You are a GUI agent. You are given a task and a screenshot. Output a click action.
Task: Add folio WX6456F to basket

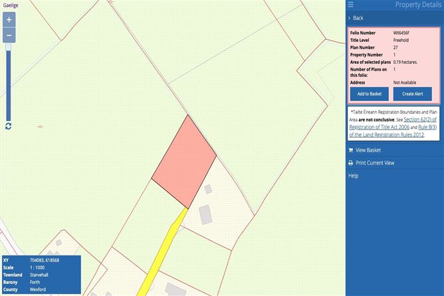[370, 94]
